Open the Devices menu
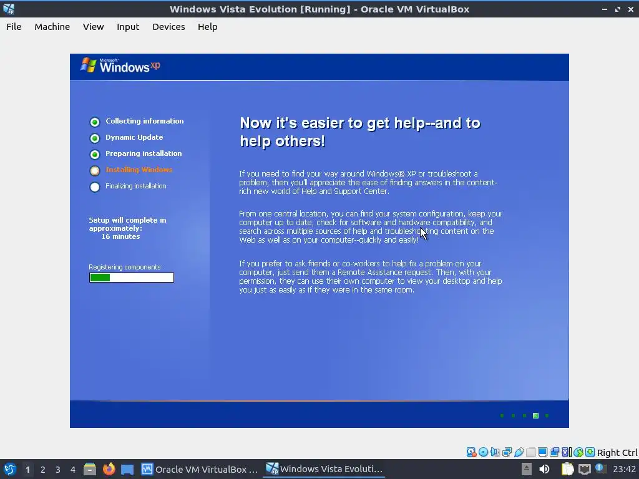The image size is (639, 479). pos(168,27)
